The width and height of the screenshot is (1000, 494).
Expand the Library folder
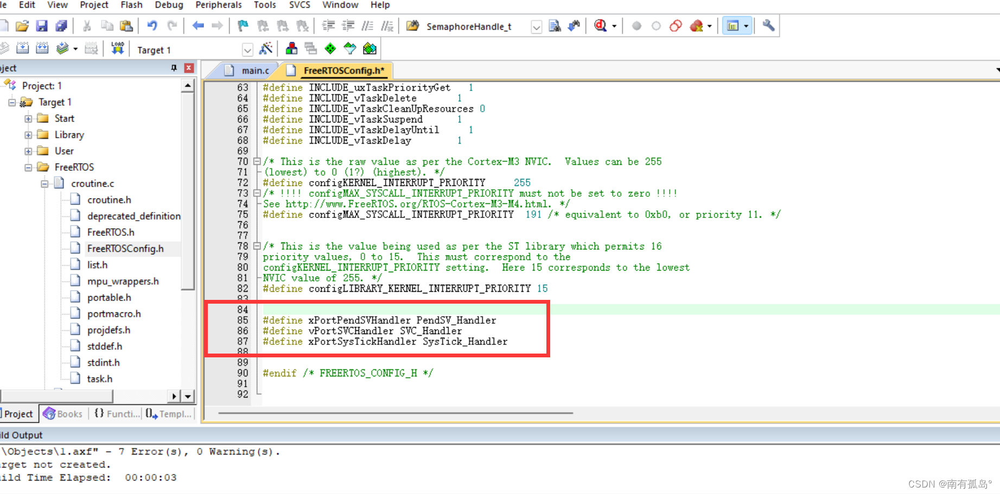(28, 134)
